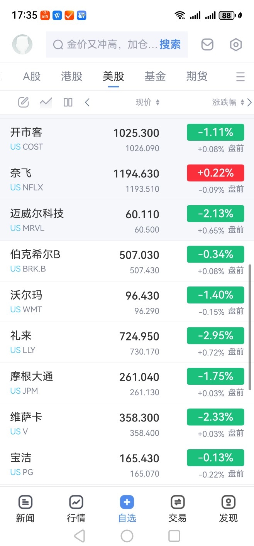Viewport: 254px width, 546px height.
Task: Tap the user avatar picture
Action: [22, 44]
